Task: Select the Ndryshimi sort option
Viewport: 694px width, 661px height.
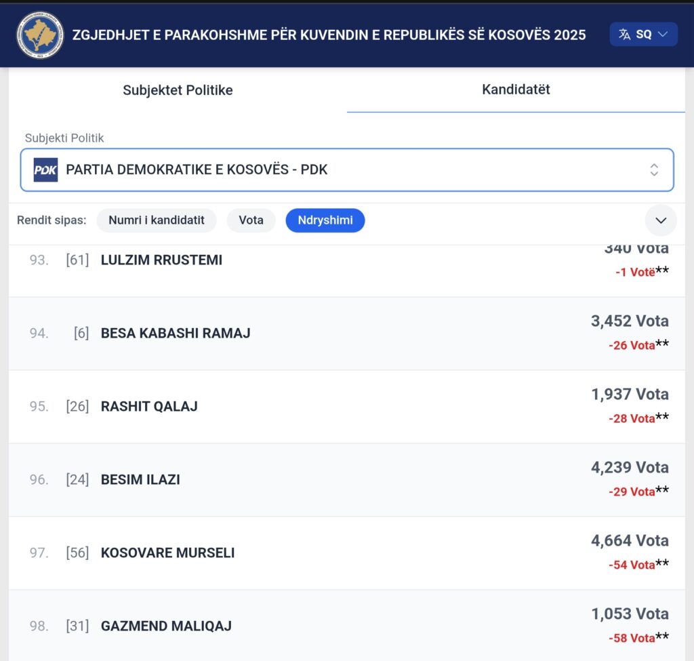Action: point(325,220)
